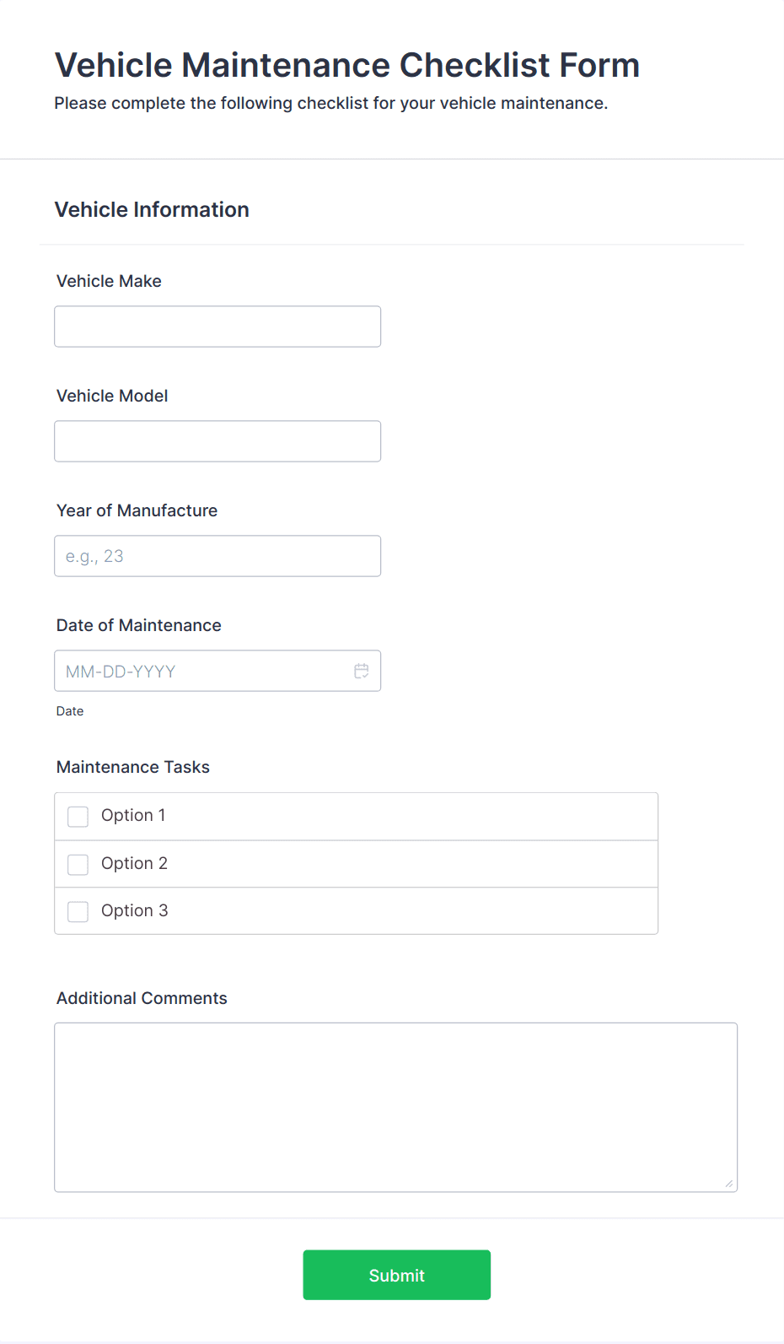Check the Option 2 checkbox
The width and height of the screenshot is (784, 1344).
coord(78,864)
